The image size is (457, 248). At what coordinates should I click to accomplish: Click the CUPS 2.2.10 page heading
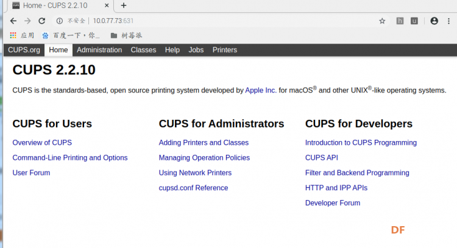pos(54,70)
